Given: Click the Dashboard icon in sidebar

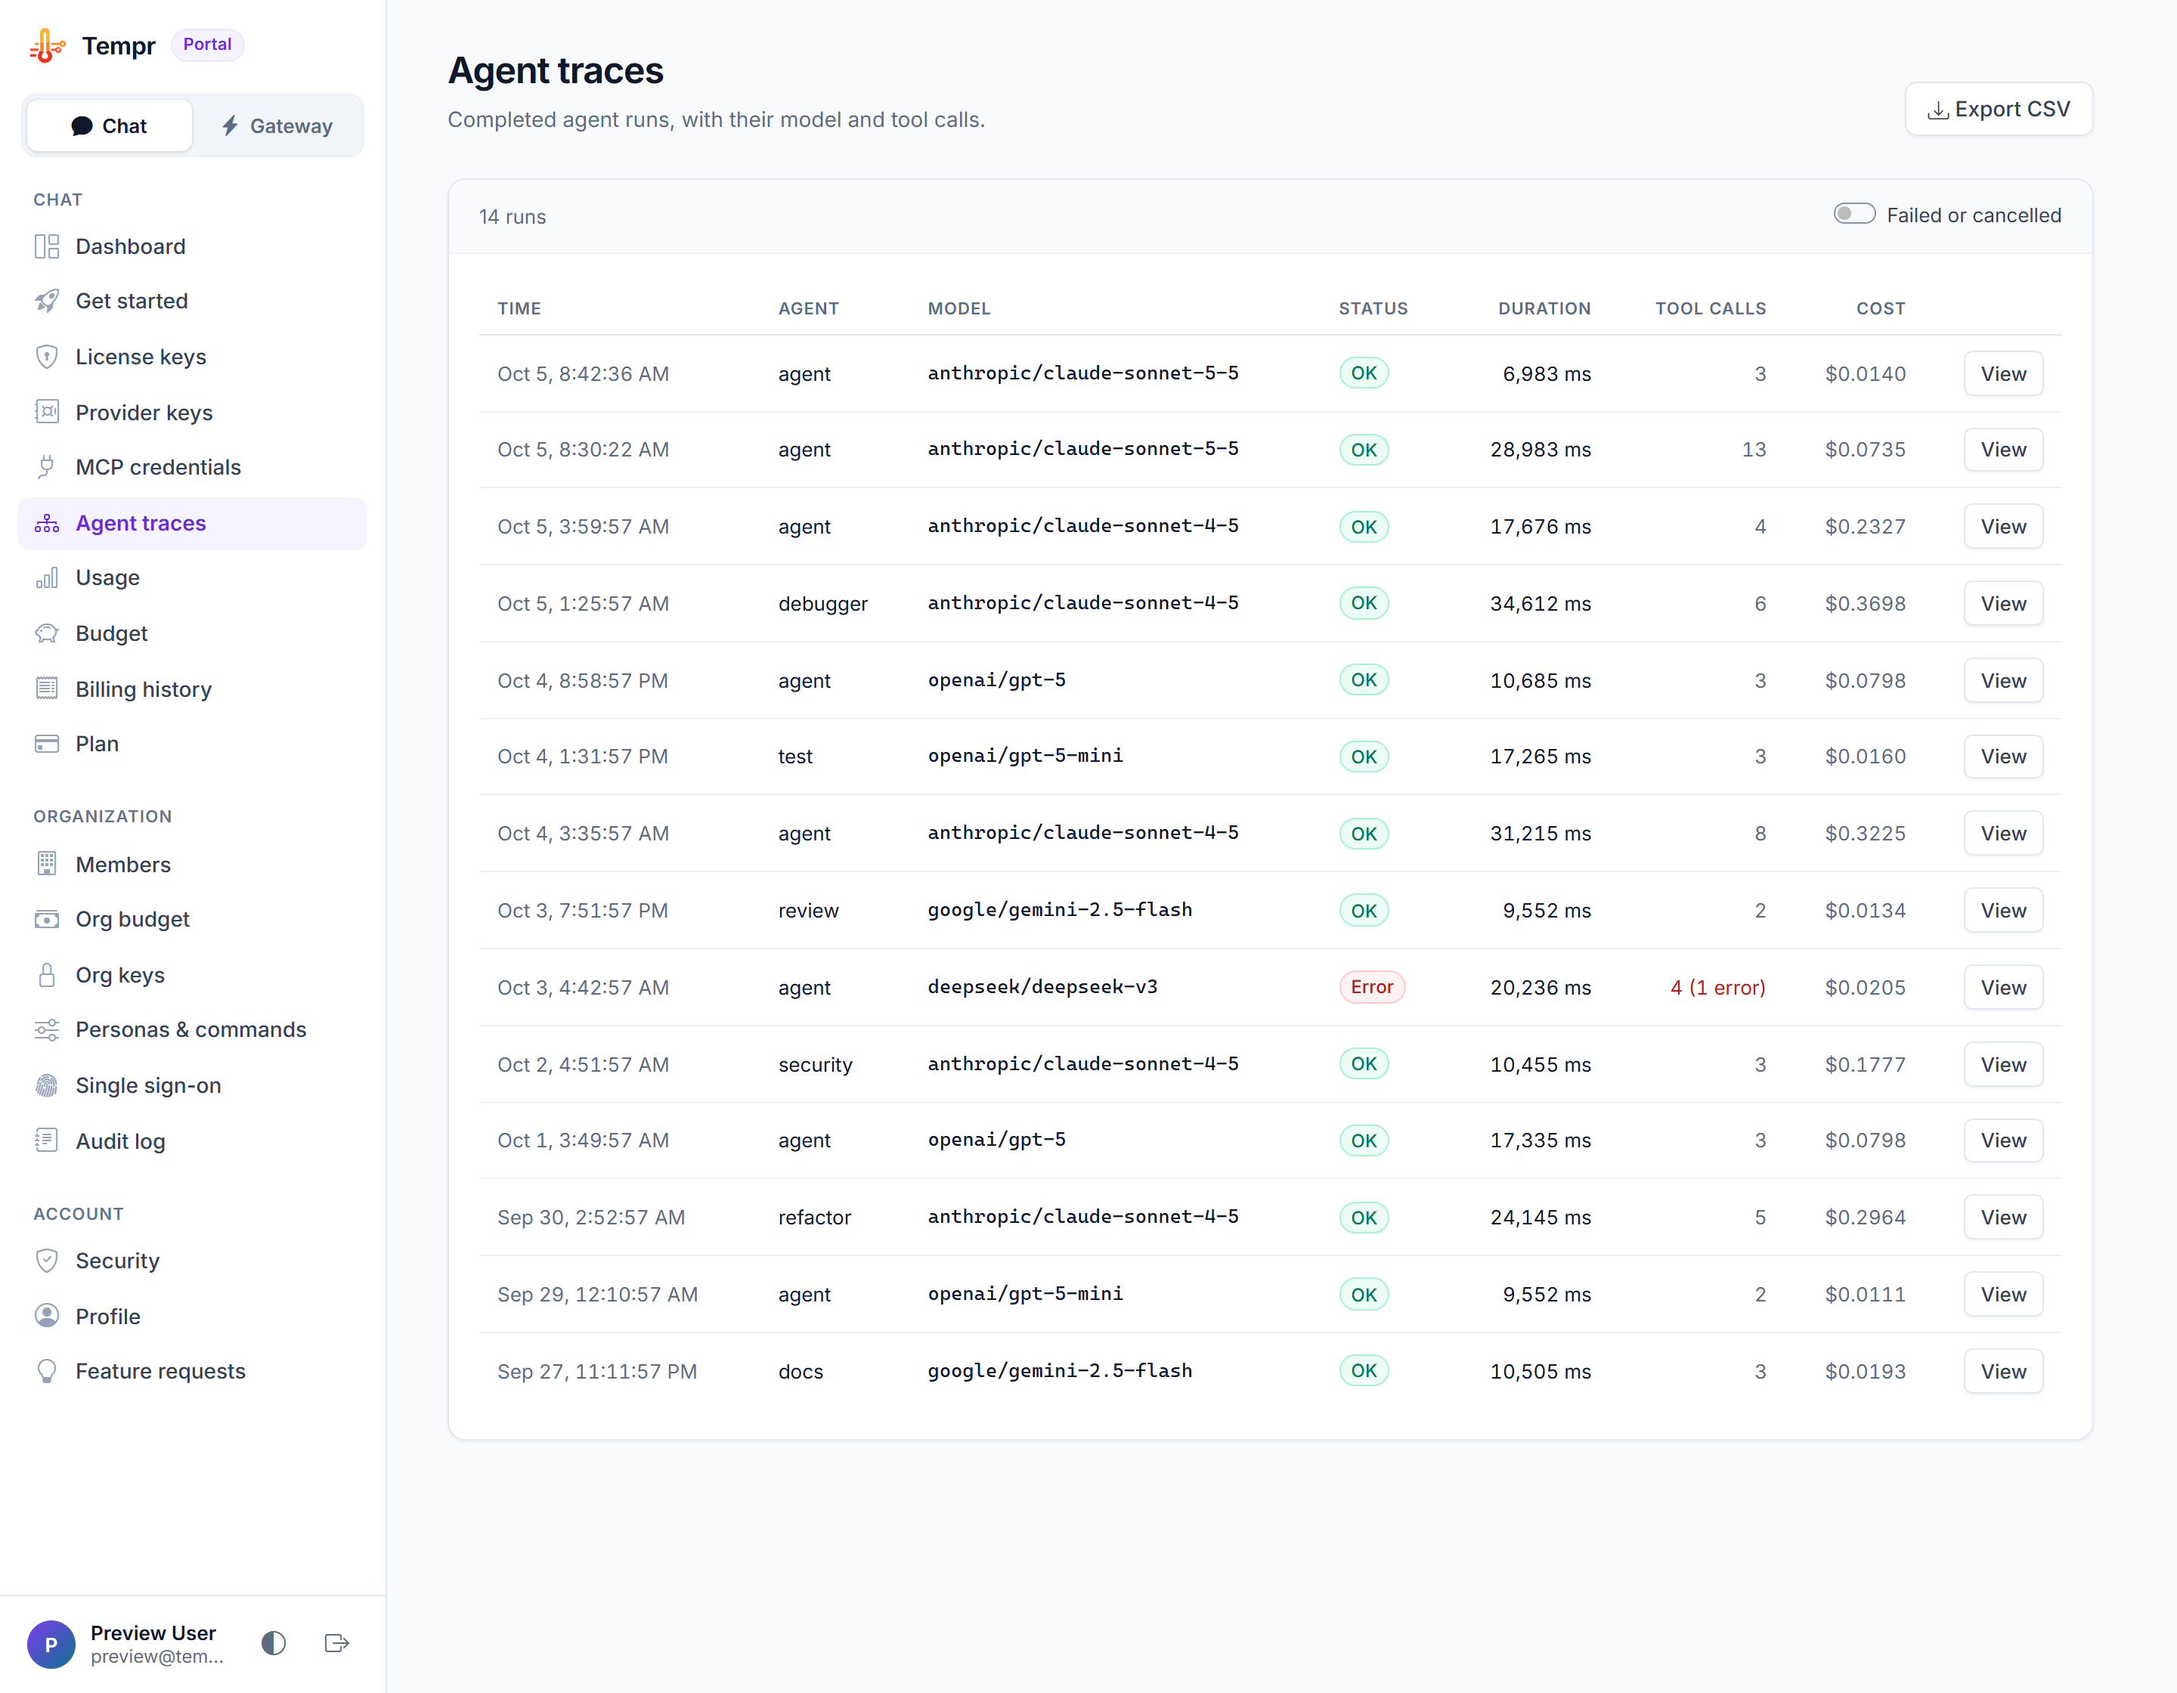Looking at the screenshot, I should coord(47,246).
